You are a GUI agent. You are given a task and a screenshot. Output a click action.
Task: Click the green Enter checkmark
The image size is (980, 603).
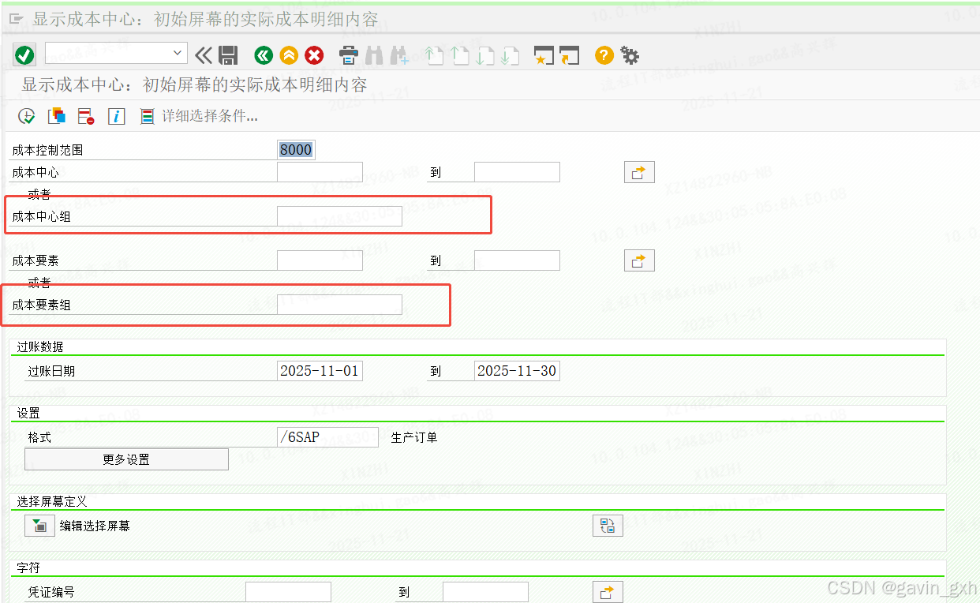(24, 55)
